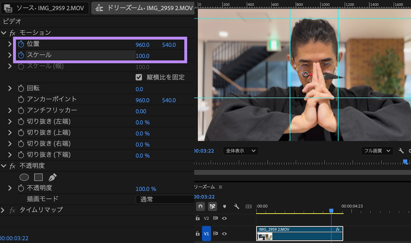Open program monitor wrench settings
Image resolution: width=411 pixels, height=243 pixels.
[x=401, y=151]
